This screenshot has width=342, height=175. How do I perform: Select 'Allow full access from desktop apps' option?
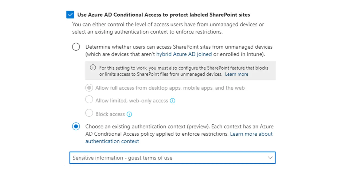pyautogui.click(x=89, y=88)
